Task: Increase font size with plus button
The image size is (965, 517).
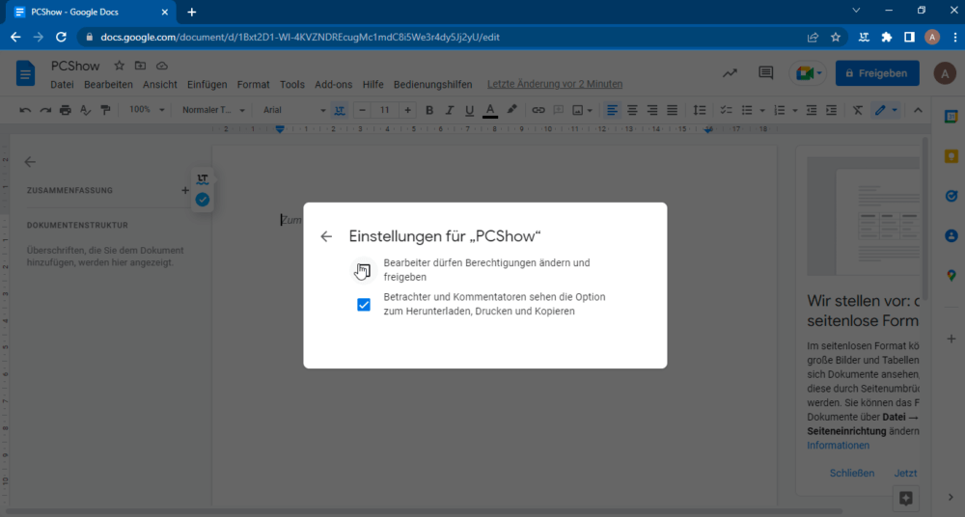Action: [x=407, y=110]
